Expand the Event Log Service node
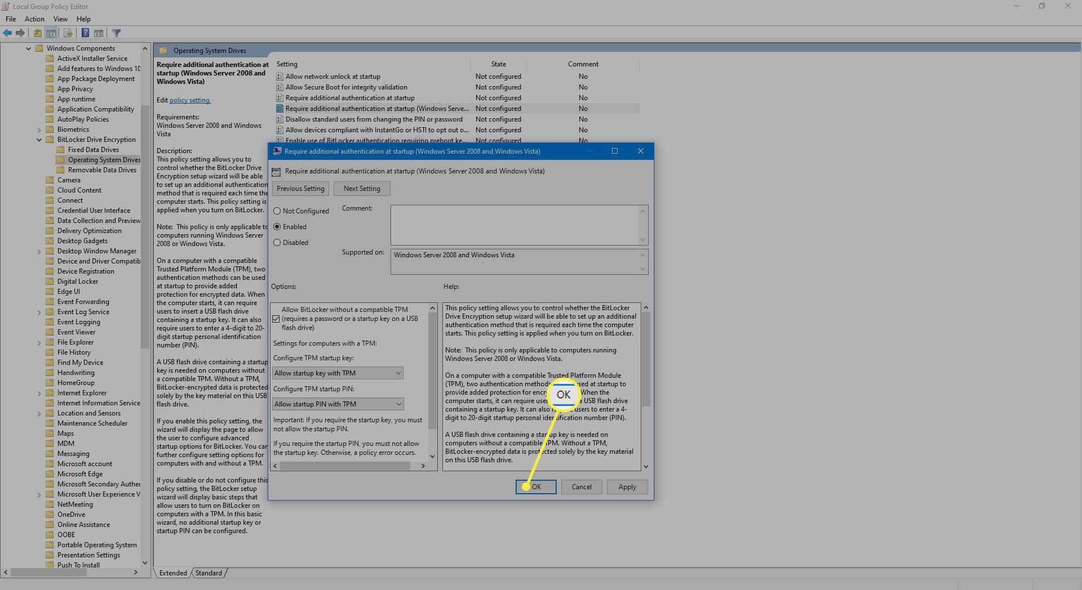The height and width of the screenshot is (590, 1082). tap(39, 312)
